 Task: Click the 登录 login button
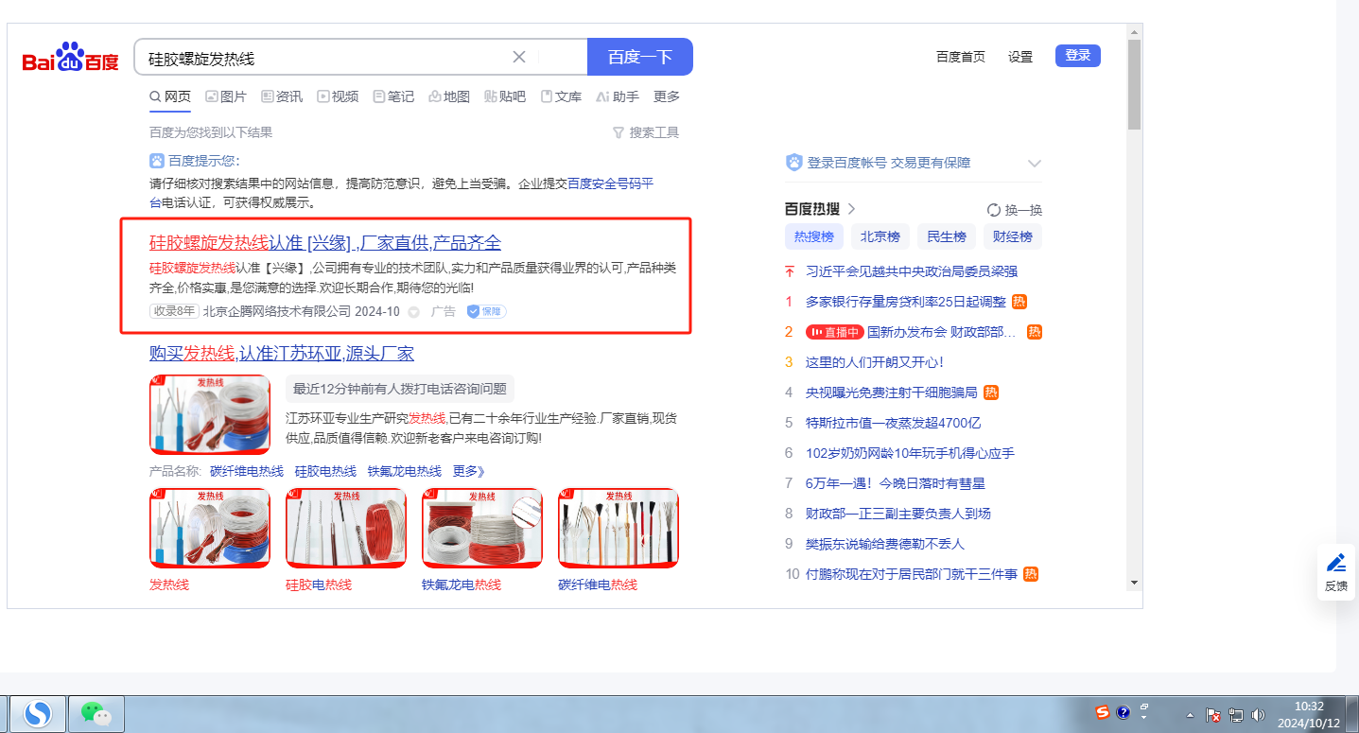coord(1078,56)
